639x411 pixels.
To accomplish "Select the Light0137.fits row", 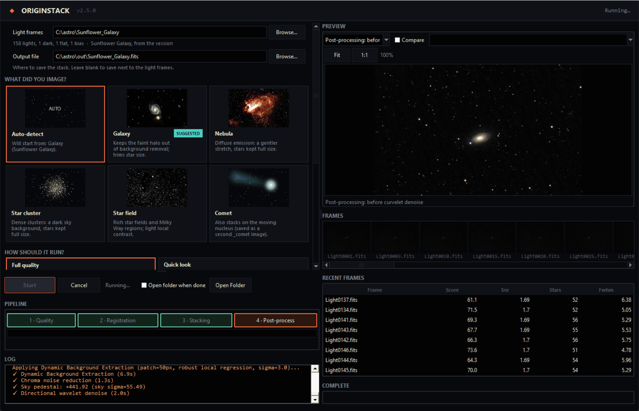I will pos(478,300).
